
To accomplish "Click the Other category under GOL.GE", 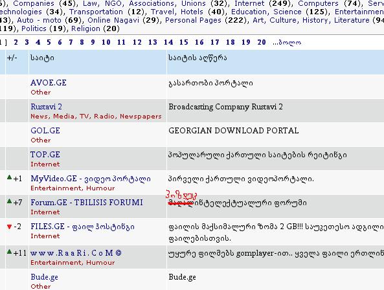I will pos(41,140).
